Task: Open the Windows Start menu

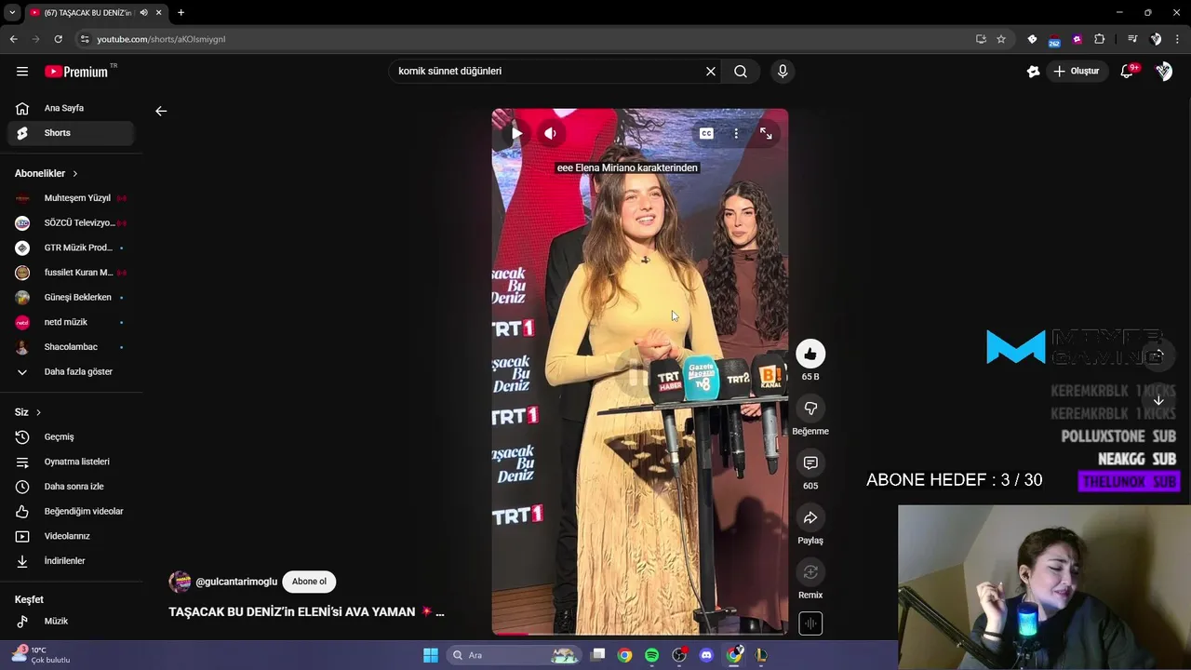Action: (431, 655)
